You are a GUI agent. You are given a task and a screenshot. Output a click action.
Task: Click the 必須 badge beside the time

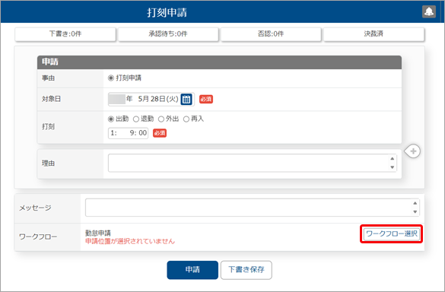coord(160,133)
